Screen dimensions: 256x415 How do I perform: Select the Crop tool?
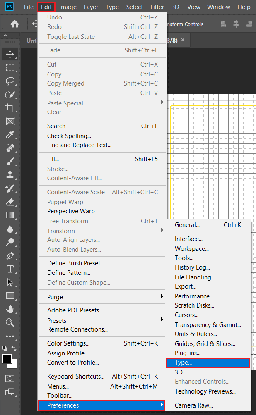click(x=10, y=108)
